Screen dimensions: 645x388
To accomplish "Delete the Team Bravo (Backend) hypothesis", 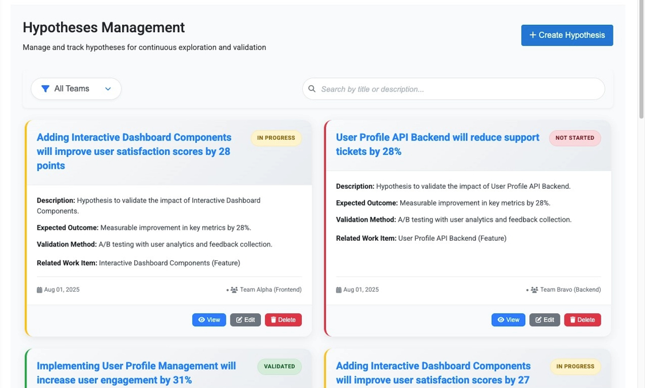I will (x=582, y=319).
